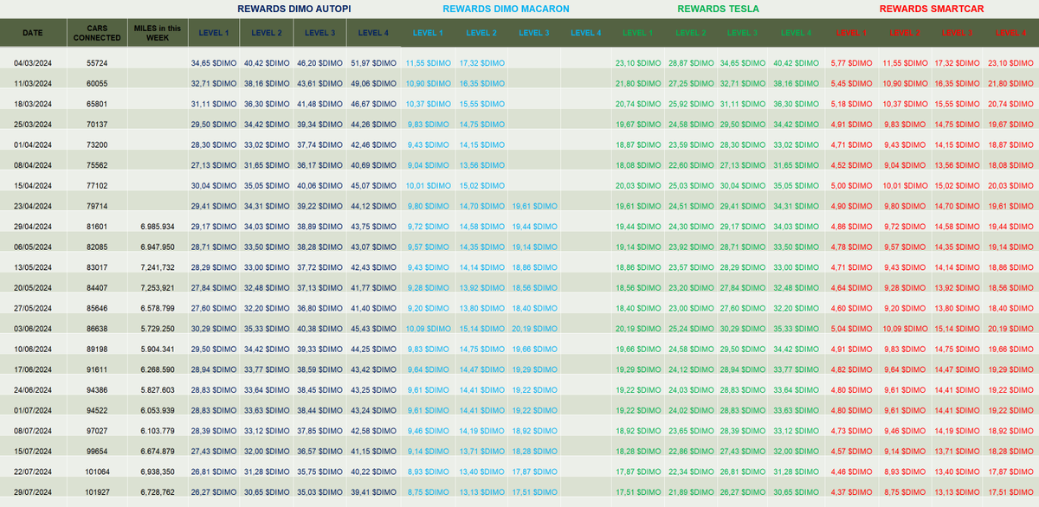Select the date cell 23/04/2024
The width and height of the screenshot is (1039, 507).
click(32, 206)
